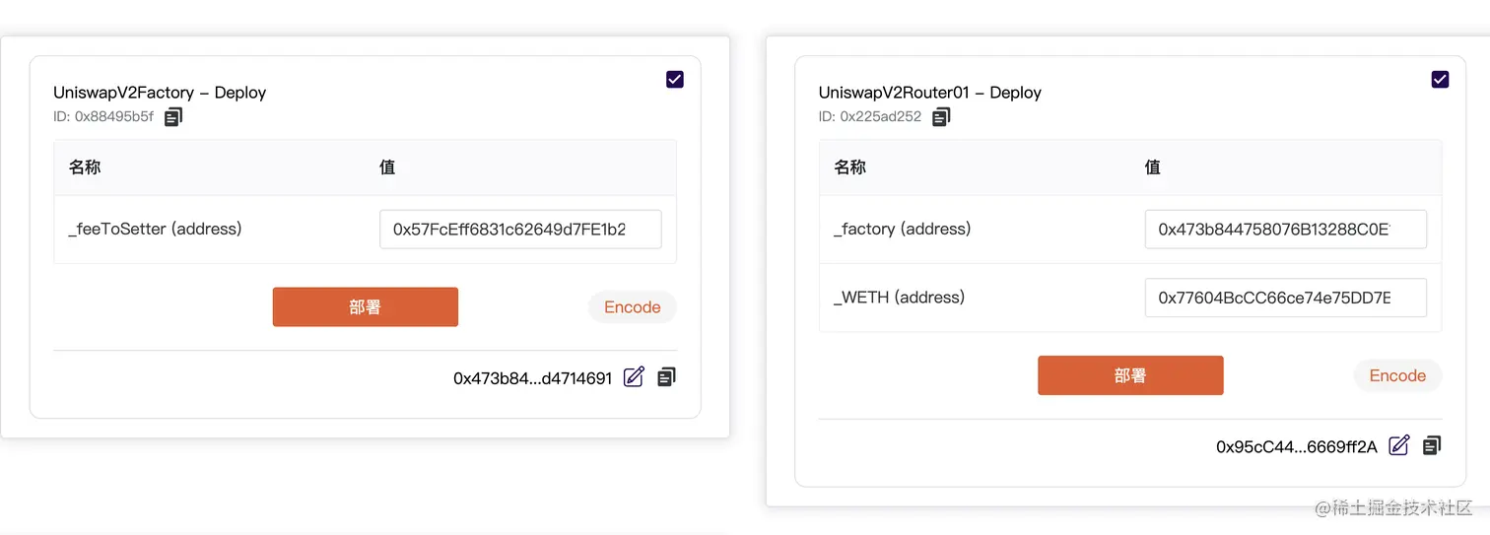
Task: Uncheck the UniswapV2Factory – Deploy checkbox
Action: 675,80
